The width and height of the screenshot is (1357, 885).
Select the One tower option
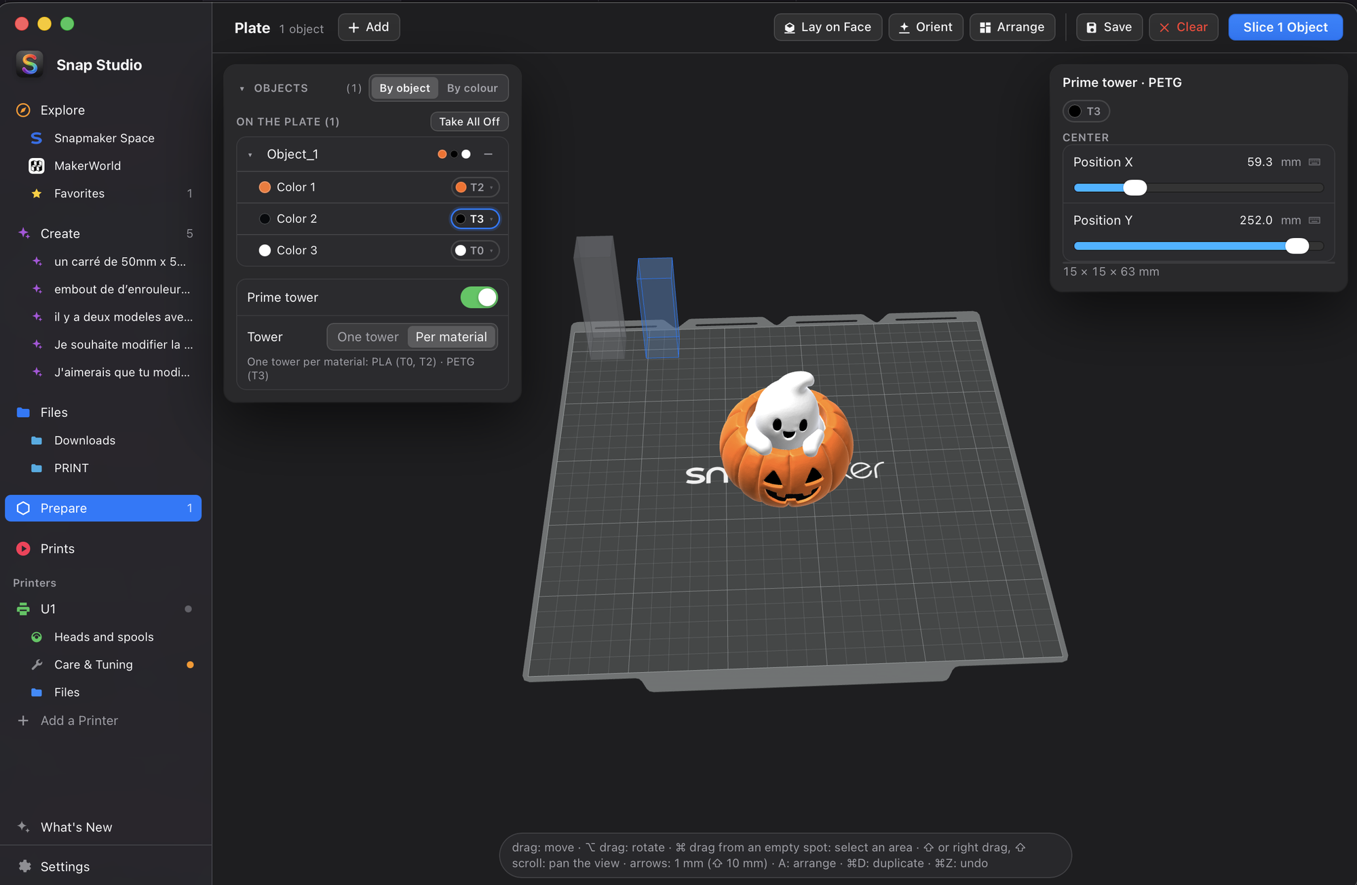(368, 337)
